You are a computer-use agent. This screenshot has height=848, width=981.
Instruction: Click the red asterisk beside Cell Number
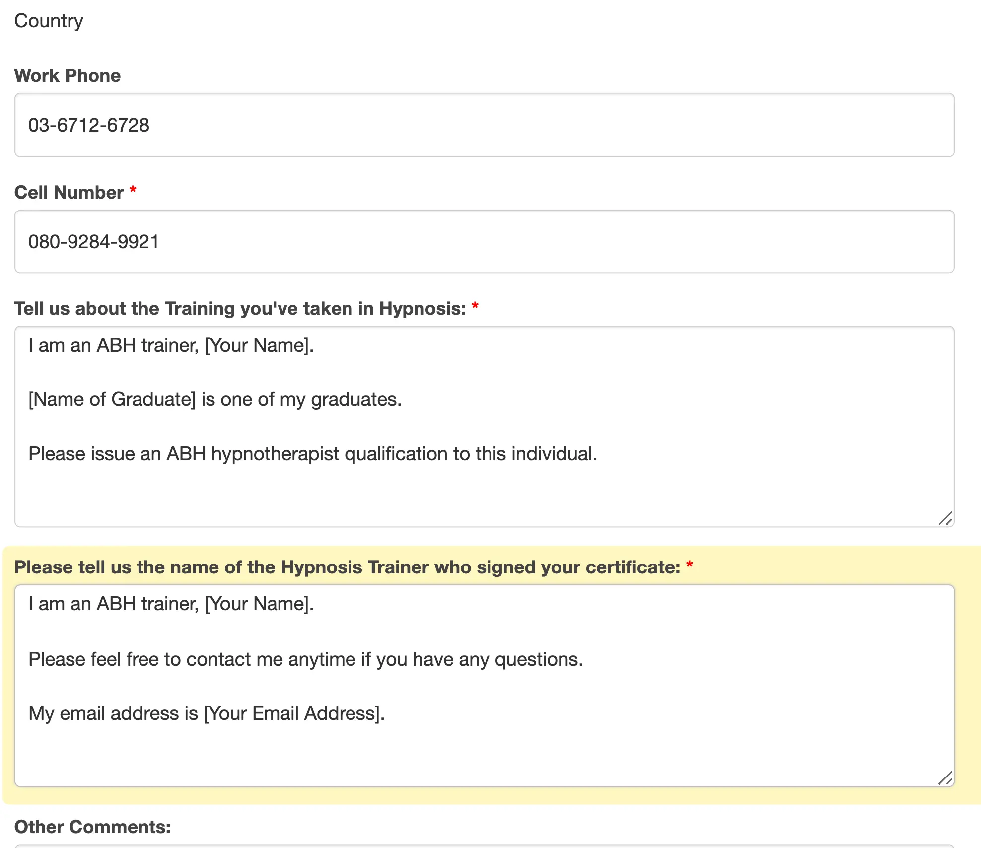coord(133,191)
